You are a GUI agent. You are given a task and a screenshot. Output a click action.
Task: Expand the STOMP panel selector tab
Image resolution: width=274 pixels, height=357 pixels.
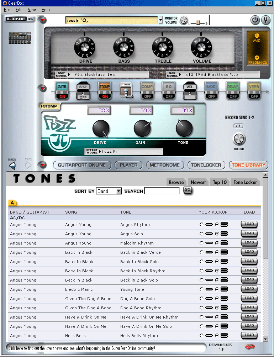point(49,106)
